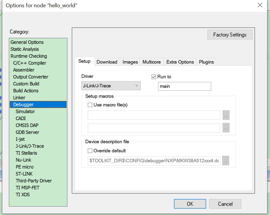The height and width of the screenshot is (215, 270).
Task: Open the Driver dropdown
Action: [x=111, y=86]
